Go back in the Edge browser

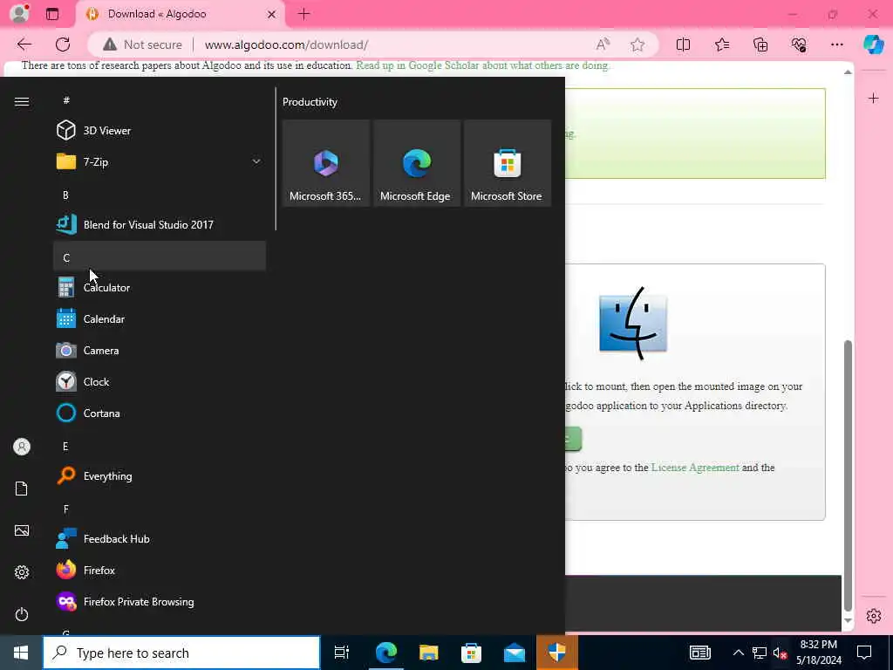(24, 44)
